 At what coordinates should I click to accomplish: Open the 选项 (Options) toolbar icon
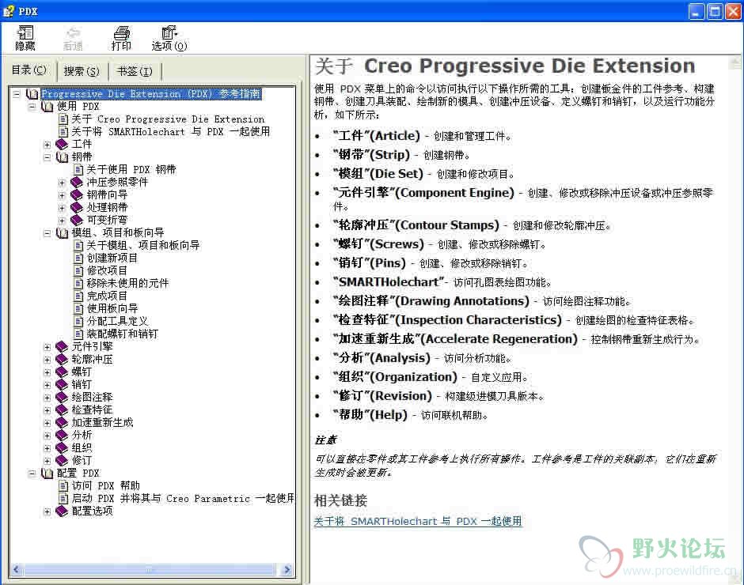click(x=169, y=38)
